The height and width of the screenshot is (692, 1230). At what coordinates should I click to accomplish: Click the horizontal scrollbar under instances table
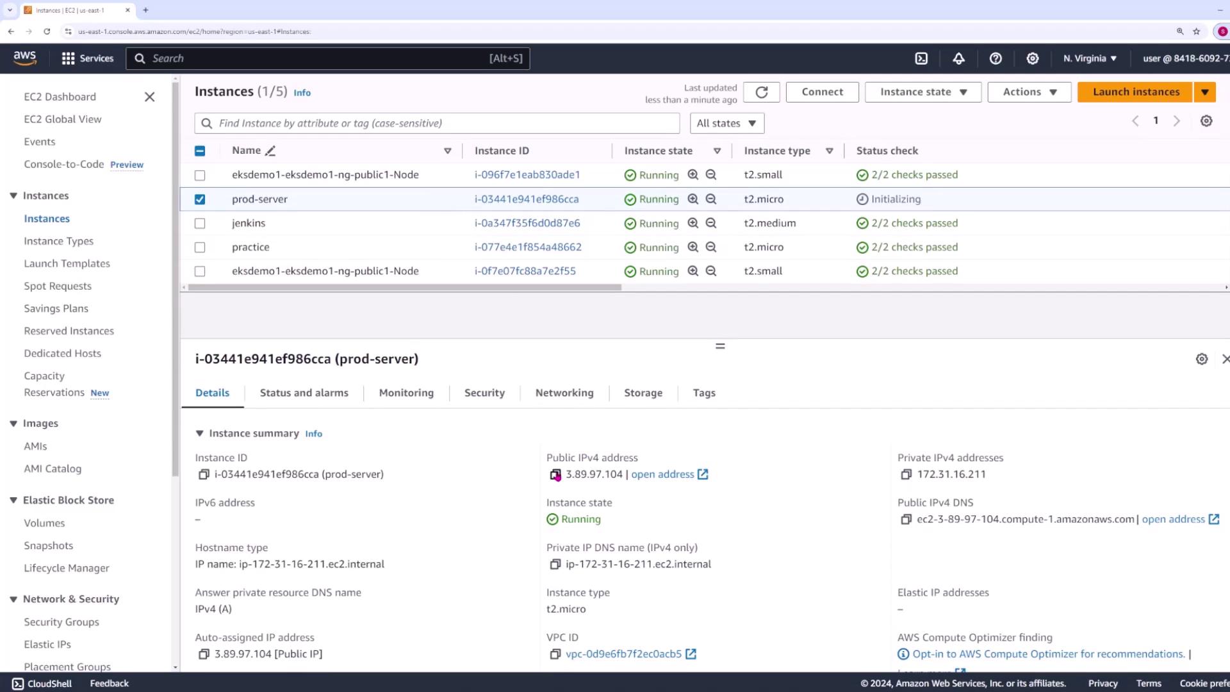pos(404,288)
